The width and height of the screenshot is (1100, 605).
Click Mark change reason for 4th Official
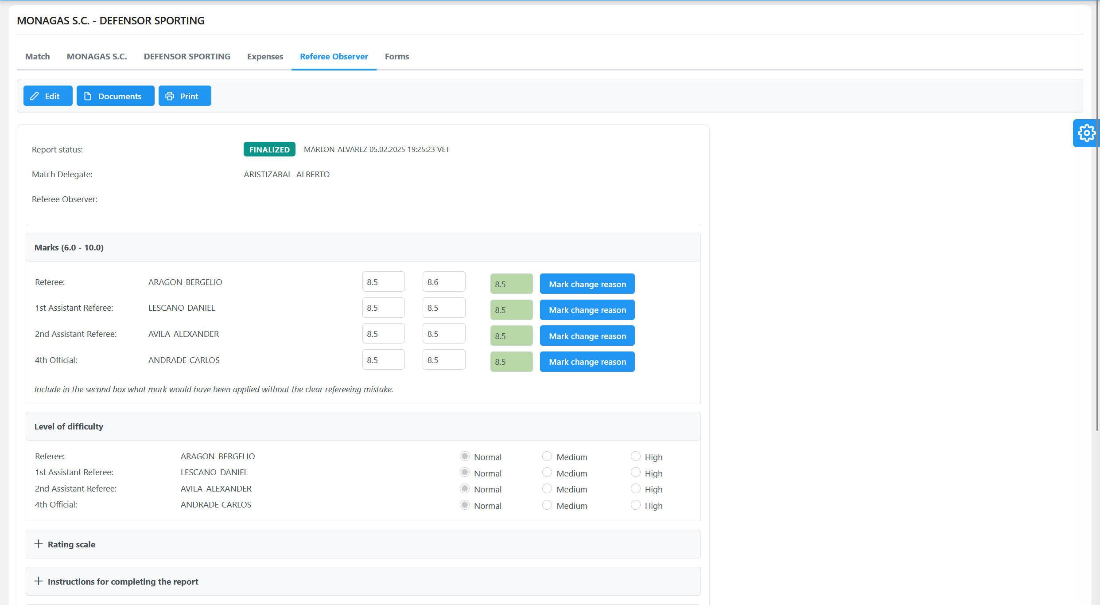[587, 362]
